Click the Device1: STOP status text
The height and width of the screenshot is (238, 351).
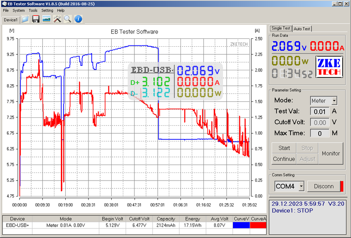(292, 210)
